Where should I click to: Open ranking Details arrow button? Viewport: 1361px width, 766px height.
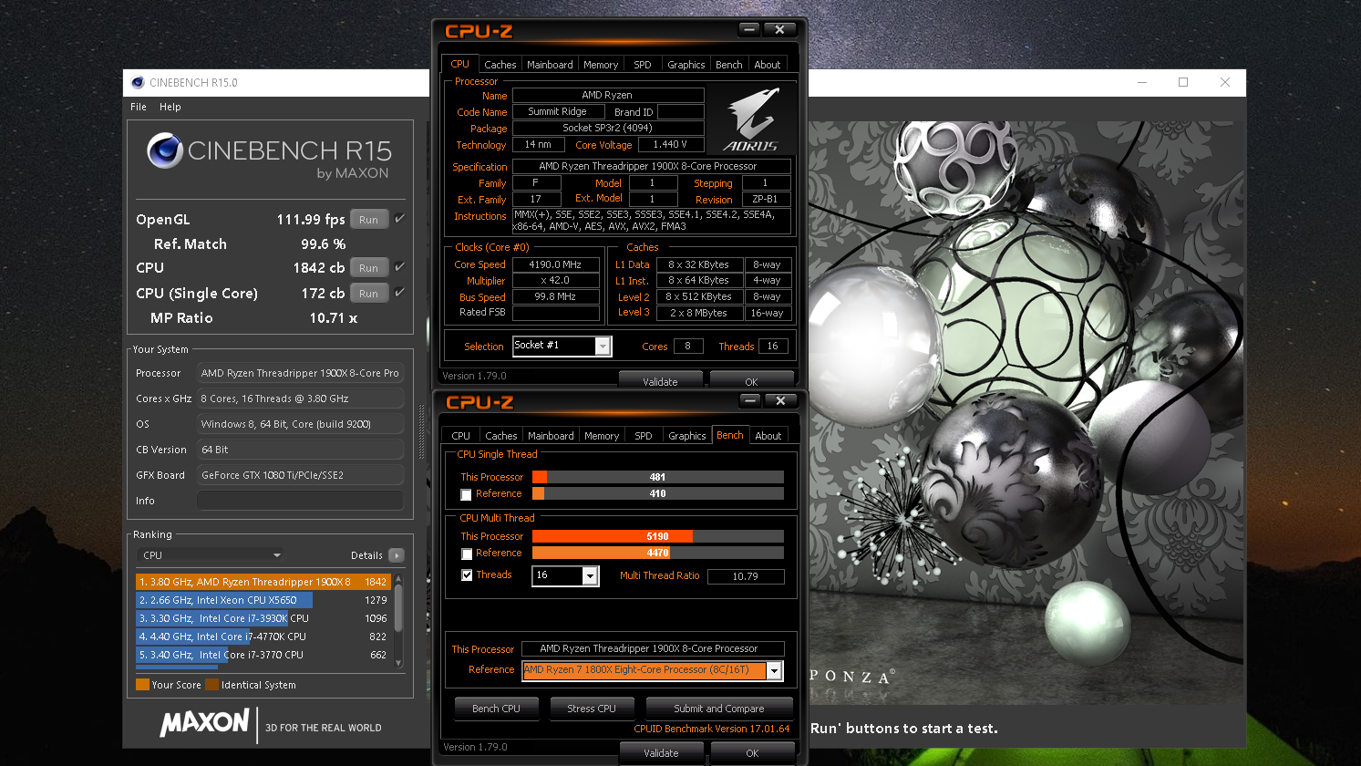(396, 555)
